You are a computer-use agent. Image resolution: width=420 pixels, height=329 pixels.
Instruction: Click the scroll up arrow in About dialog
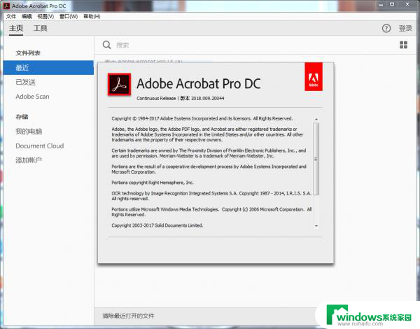(x=316, y=119)
